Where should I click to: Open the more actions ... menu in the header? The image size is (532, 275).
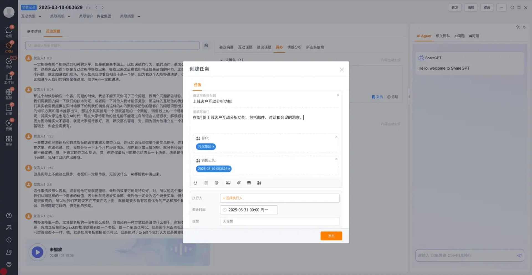(x=501, y=7)
